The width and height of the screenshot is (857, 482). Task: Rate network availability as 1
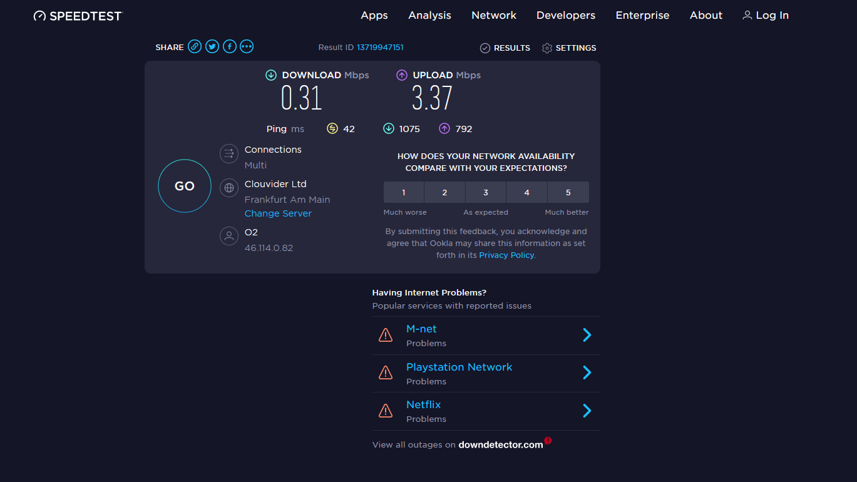coord(404,192)
